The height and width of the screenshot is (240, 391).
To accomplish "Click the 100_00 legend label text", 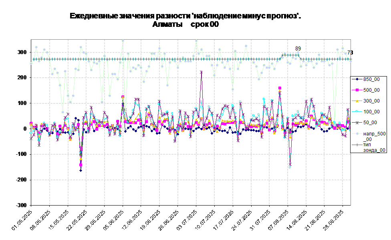I will [371, 112].
